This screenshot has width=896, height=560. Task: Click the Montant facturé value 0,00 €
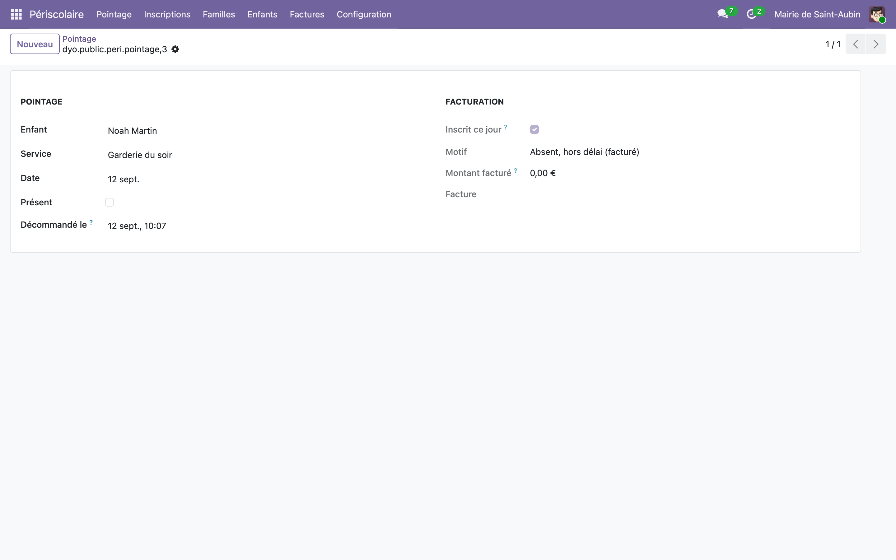(x=542, y=173)
